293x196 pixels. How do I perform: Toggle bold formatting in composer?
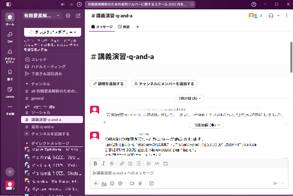tap(95, 163)
